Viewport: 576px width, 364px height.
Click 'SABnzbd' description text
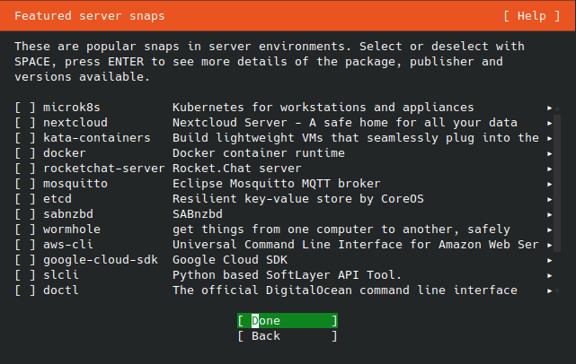point(198,214)
